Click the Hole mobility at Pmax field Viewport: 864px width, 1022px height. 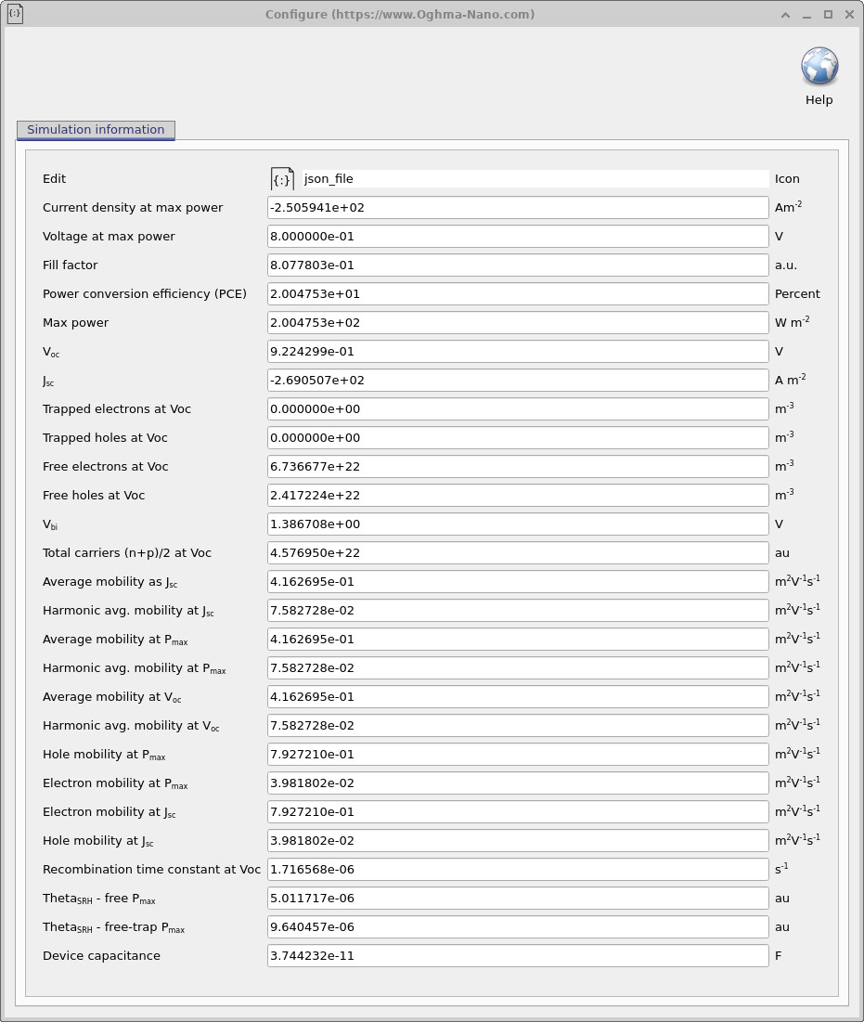click(x=518, y=754)
